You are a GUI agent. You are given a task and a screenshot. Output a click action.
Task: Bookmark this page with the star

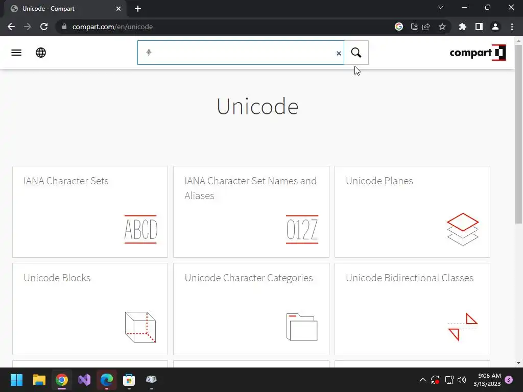pyautogui.click(x=442, y=27)
